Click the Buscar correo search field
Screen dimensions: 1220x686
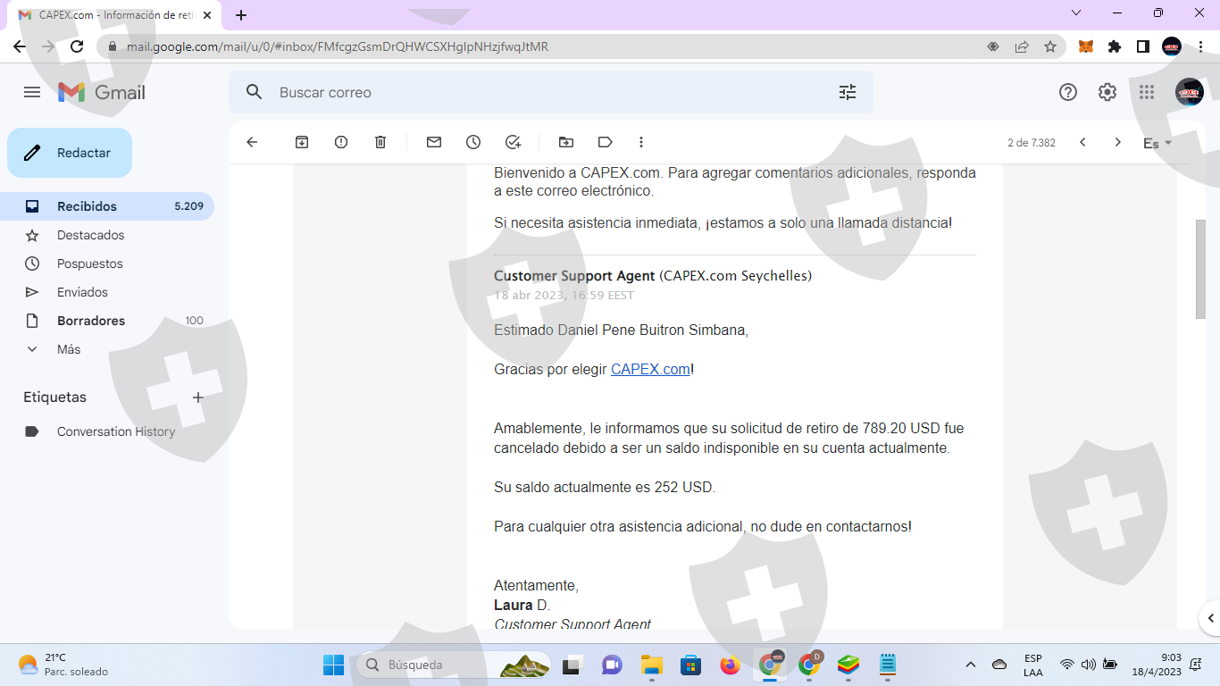[x=550, y=92]
